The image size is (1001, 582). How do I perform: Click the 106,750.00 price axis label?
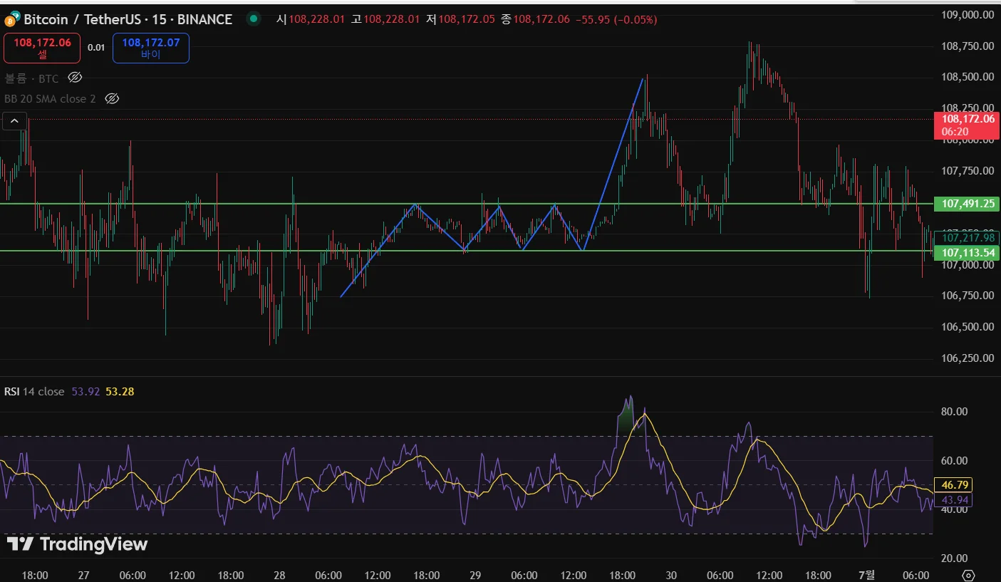tap(968, 296)
